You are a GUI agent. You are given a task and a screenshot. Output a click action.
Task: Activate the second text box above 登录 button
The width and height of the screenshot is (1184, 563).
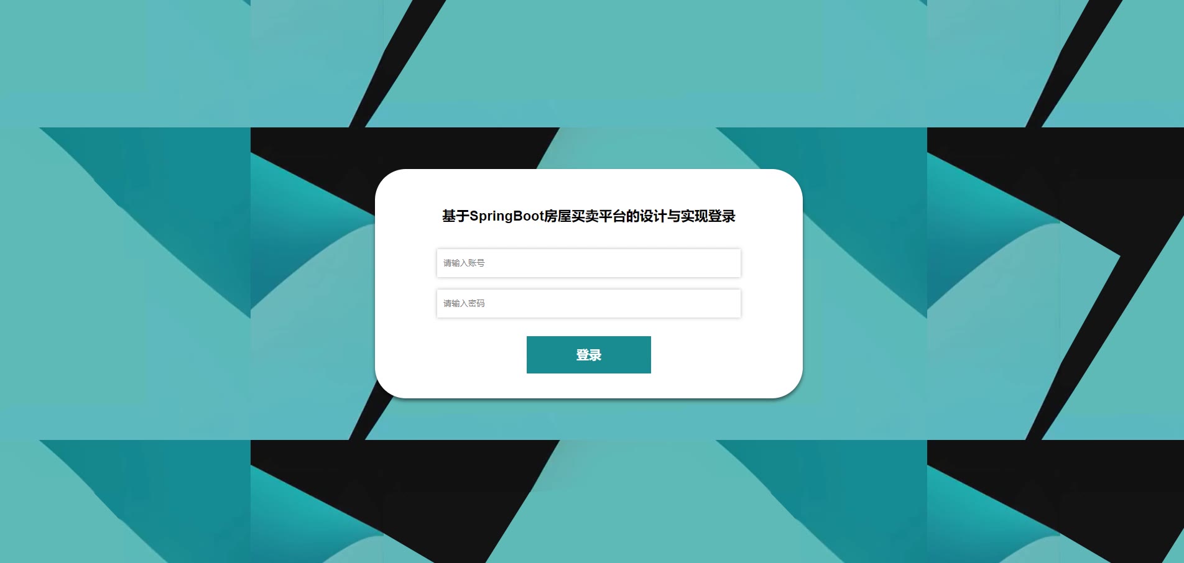click(588, 303)
